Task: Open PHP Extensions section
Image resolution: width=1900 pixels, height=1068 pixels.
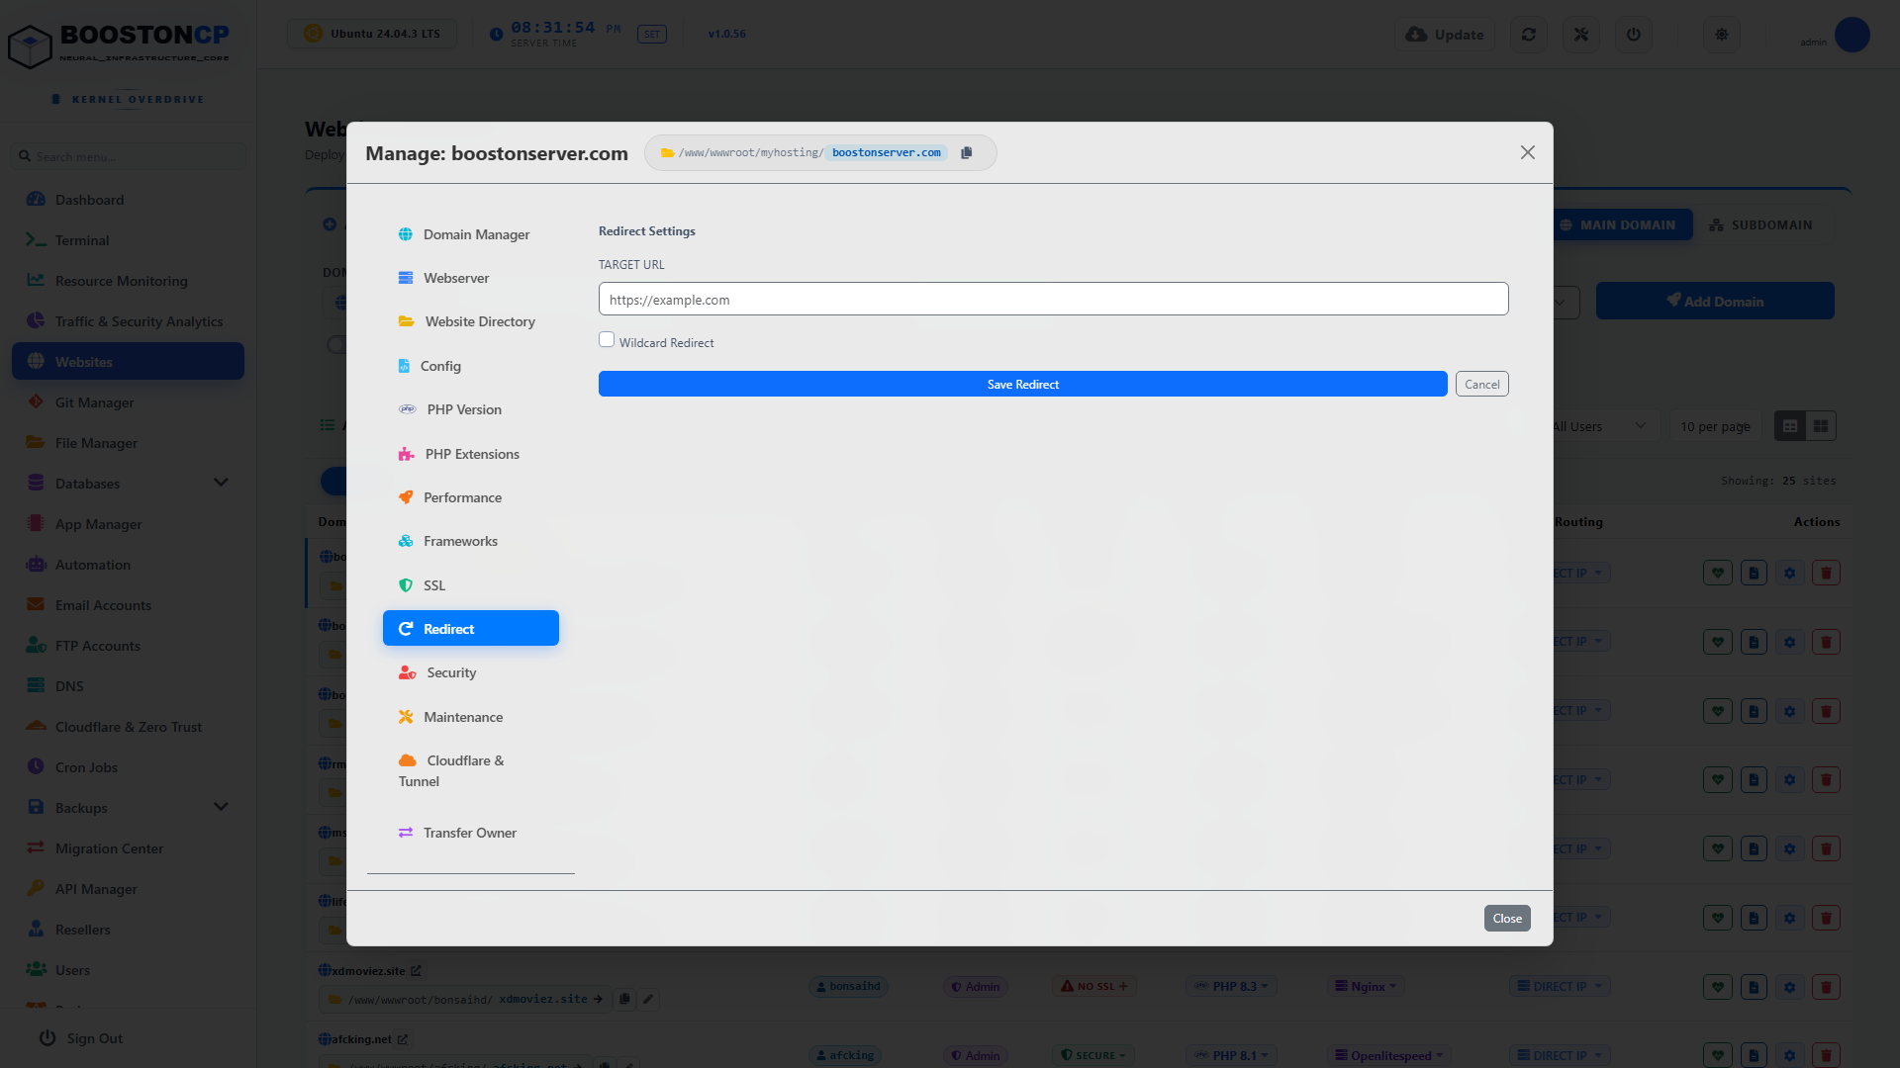Action: pyautogui.click(x=471, y=454)
